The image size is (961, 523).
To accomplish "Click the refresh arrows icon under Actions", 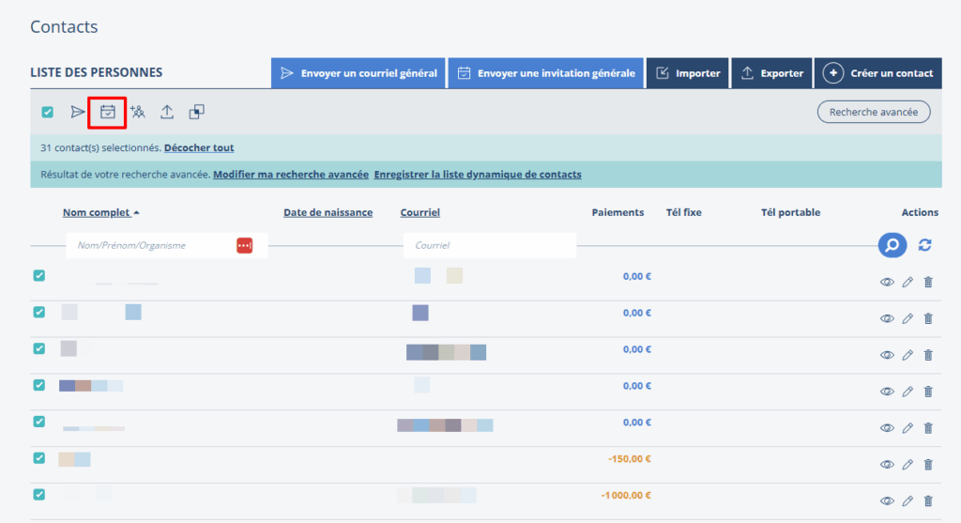I will point(924,245).
